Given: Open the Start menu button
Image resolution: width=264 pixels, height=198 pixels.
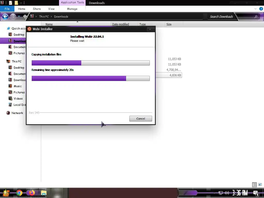Looking at the screenshot, I should (6, 193).
